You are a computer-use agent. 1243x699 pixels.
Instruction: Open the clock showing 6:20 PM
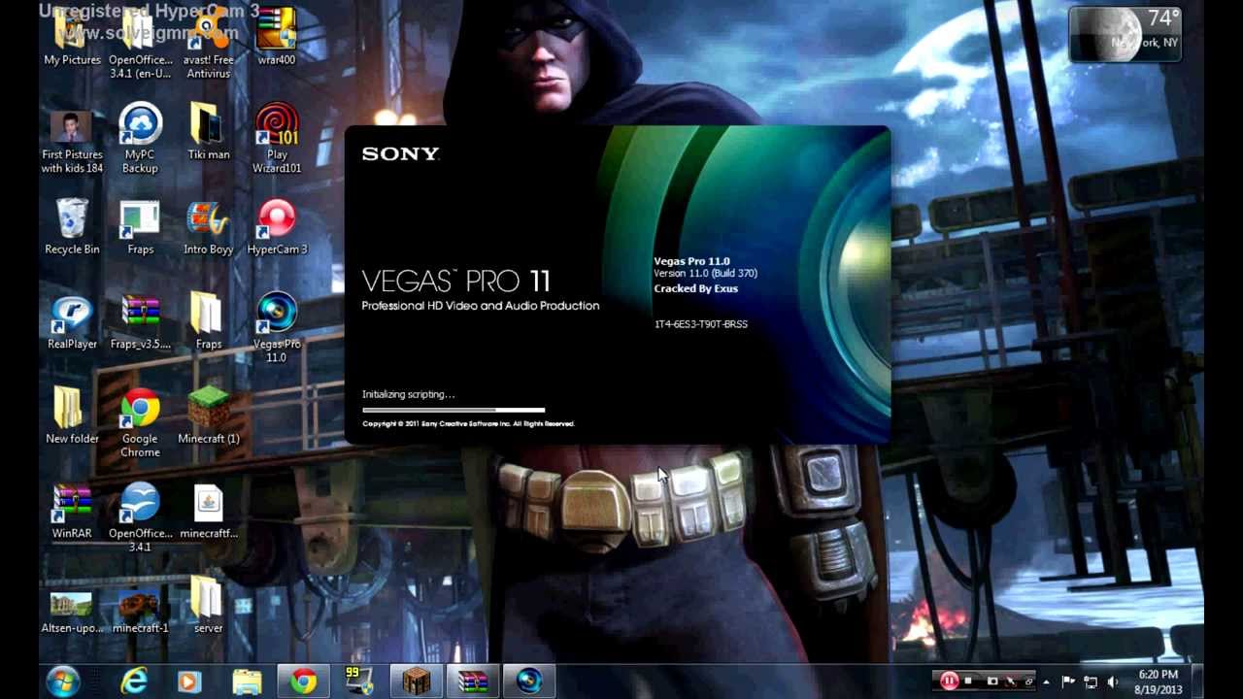(x=1158, y=682)
